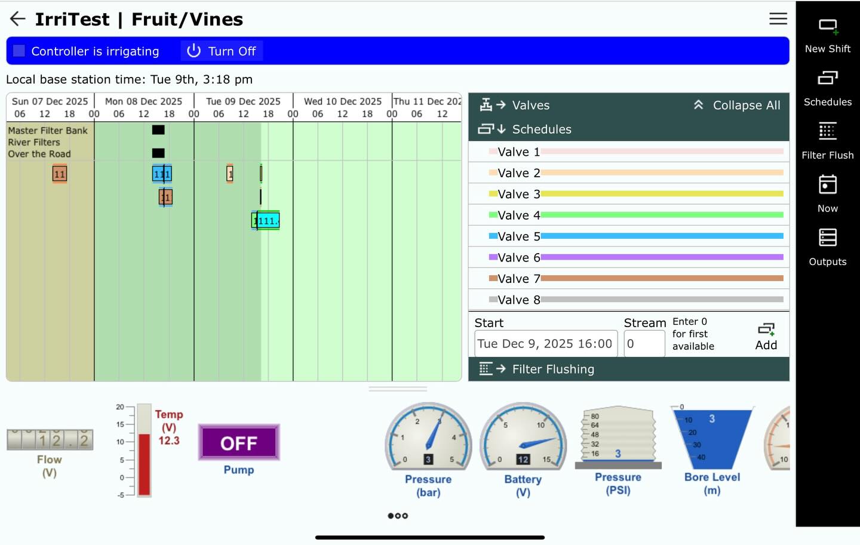This screenshot has height=545, width=860.
Task: Click the Master Filter Bank black marker
Action: tap(158, 130)
